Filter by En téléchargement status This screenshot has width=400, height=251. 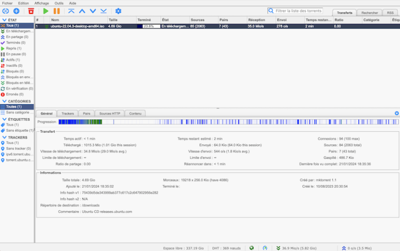[17, 31]
